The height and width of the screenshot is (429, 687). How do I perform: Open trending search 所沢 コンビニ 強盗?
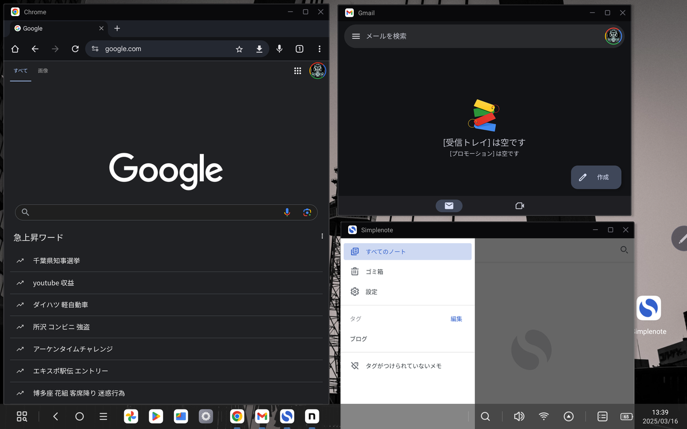pyautogui.click(x=166, y=327)
